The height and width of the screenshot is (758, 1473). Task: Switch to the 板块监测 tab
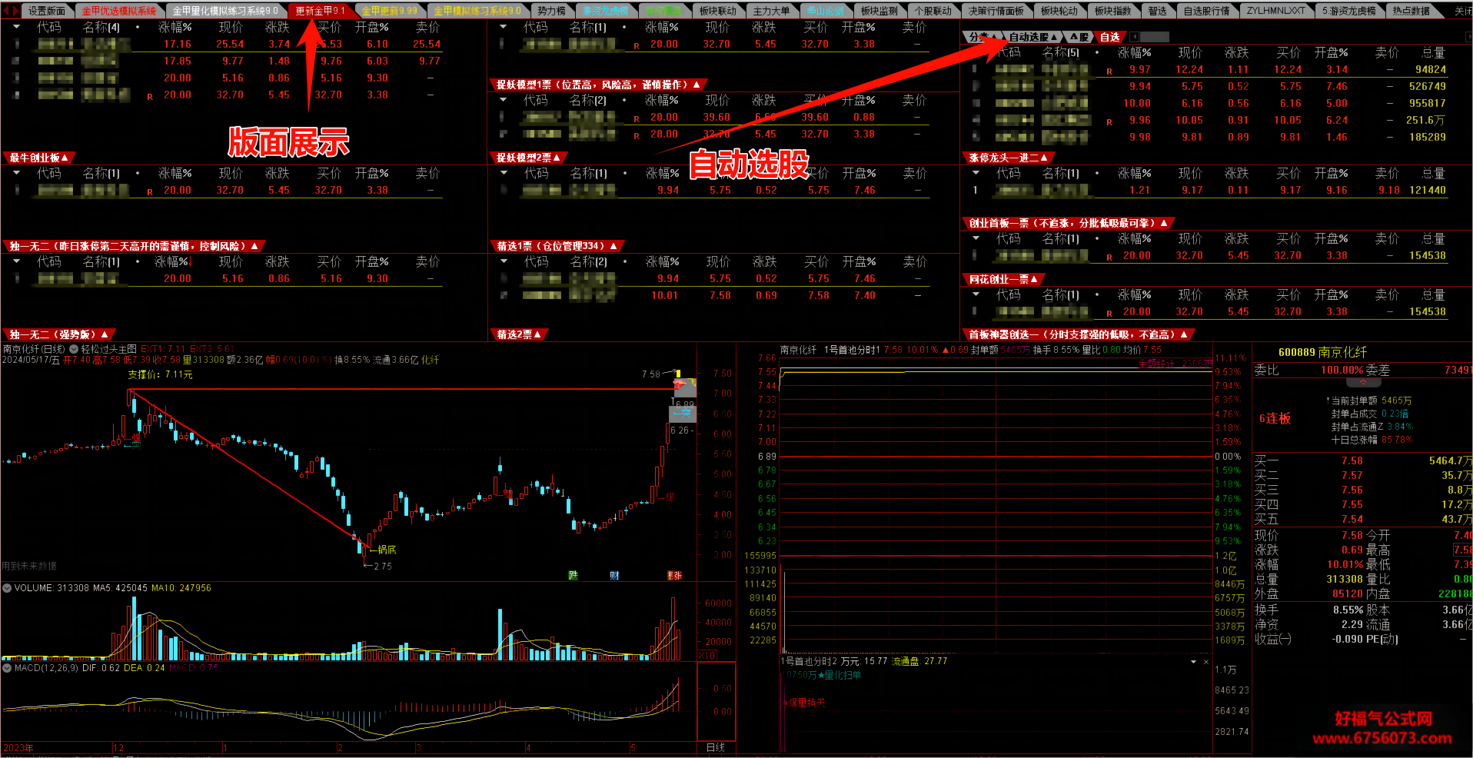click(x=879, y=11)
